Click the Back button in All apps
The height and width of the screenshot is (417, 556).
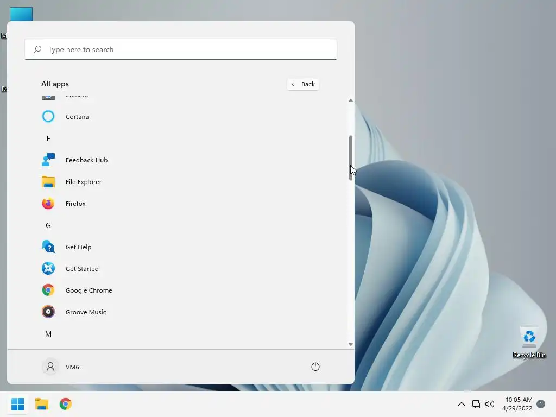(x=303, y=84)
